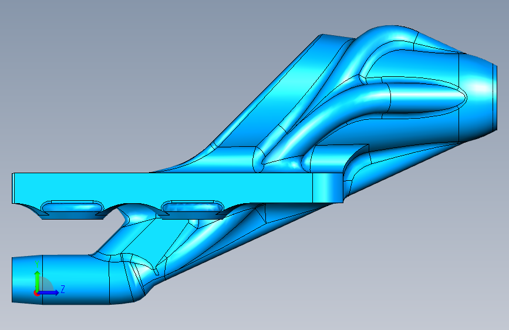Select the left slotted pocket under the plate
Viewport: 509px width, 330px height.
coord(72,207)
